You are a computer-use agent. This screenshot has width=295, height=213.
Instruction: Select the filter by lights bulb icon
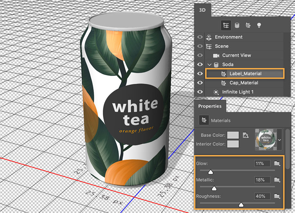tap(259, 25)
